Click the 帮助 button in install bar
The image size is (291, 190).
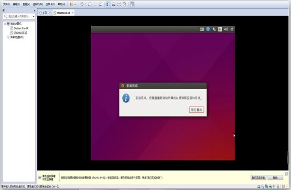click(275, 178)
